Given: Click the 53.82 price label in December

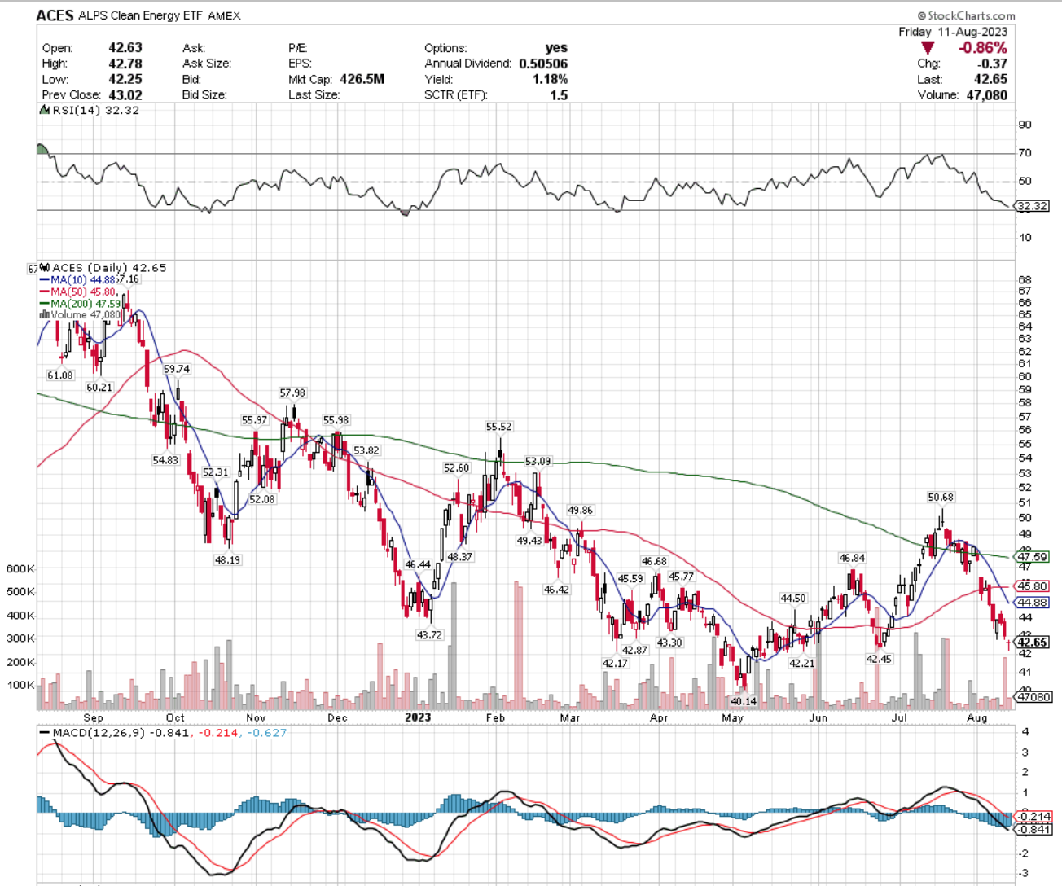Looking at the screenshot, I should click(366, 450).
